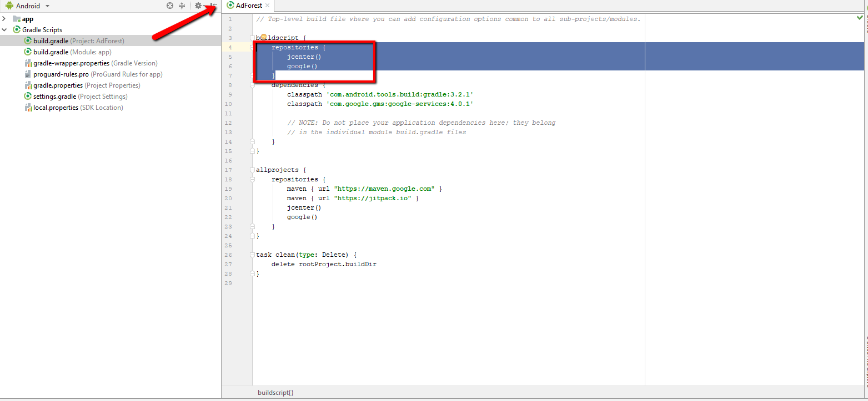Click the scroll-from-source target icon

(170, 6)
